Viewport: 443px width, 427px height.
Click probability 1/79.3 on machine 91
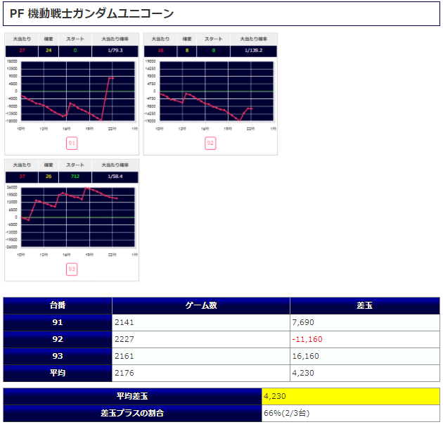[x=115, y=51]
